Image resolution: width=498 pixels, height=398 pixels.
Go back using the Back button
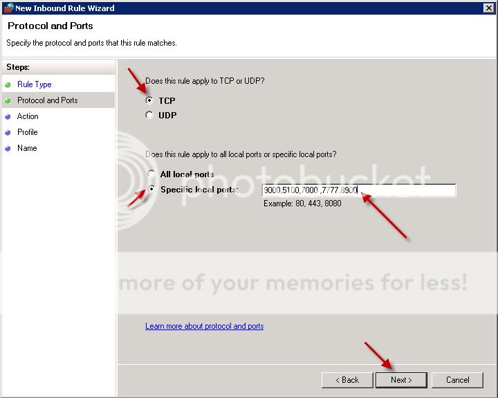(347, 380)
